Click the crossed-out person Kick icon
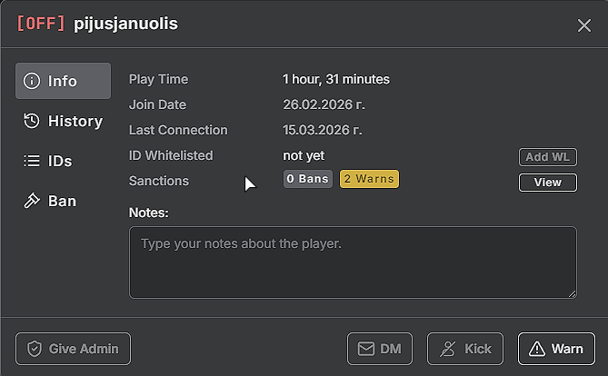The image size is (608, 376). [x=447, y=349]
